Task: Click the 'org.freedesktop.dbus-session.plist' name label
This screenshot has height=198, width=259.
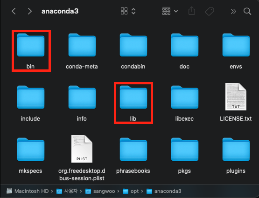Action: [82, 174]
